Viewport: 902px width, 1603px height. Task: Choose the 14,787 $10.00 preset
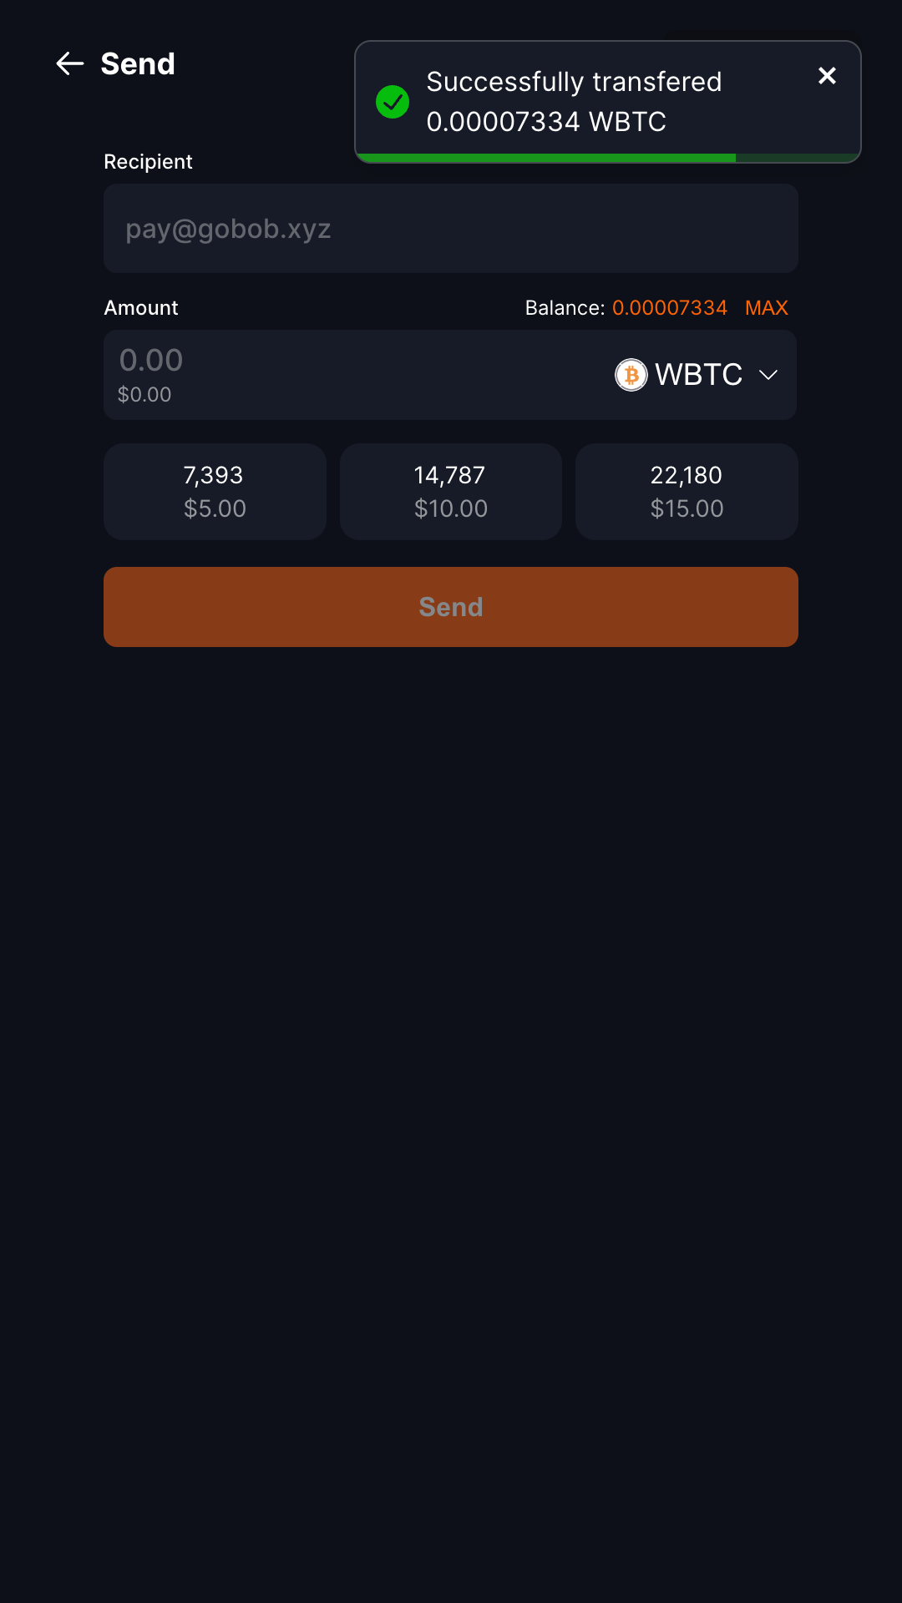[x=451, y=492]
